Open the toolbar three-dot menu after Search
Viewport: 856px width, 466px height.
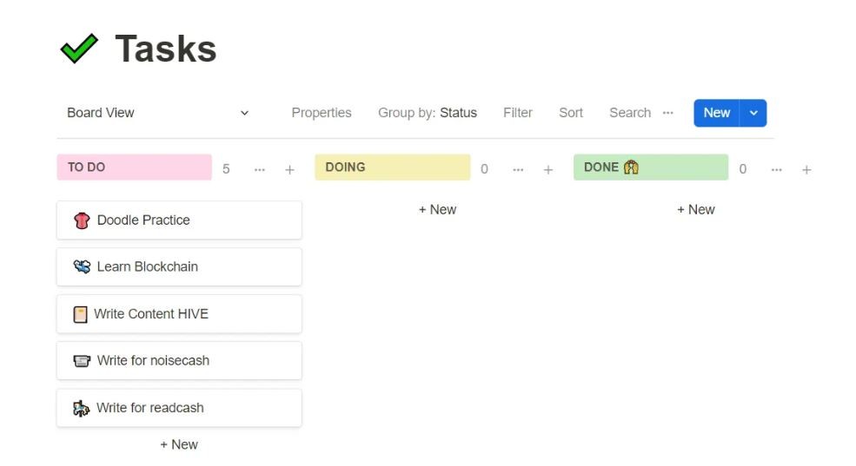[x=668, y=113]
